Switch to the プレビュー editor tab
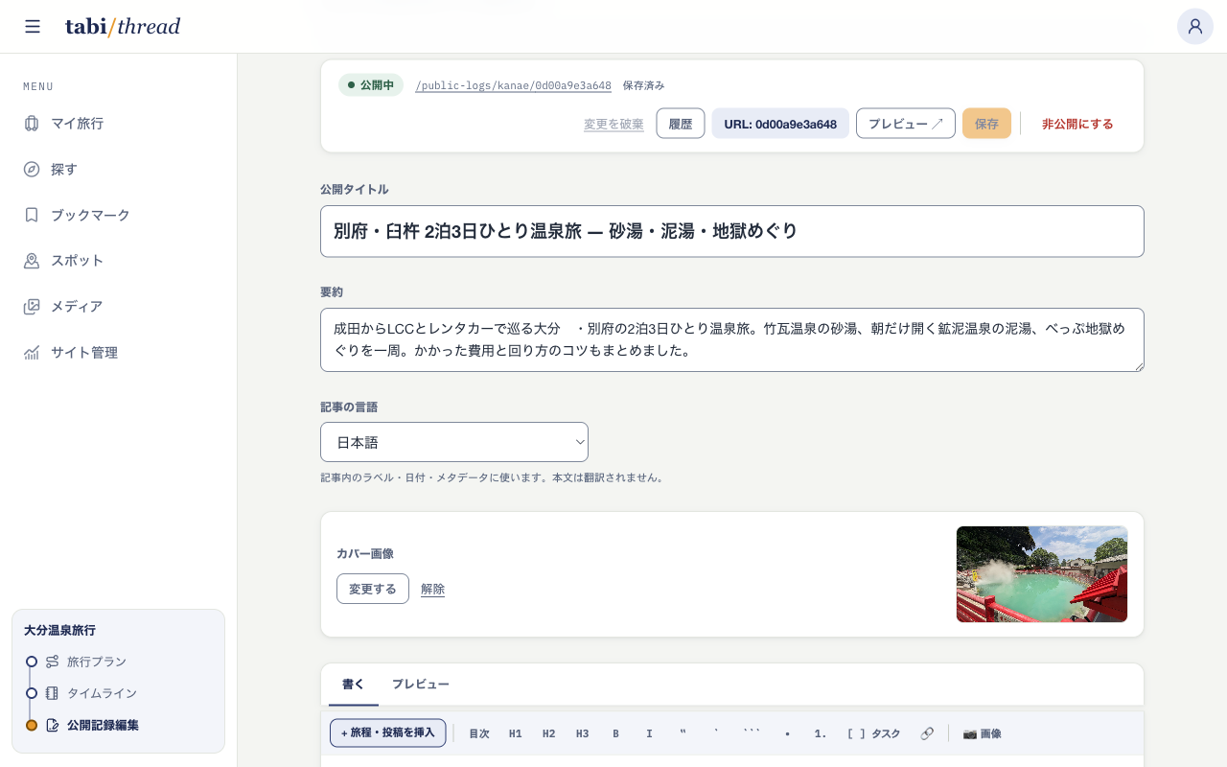1227x767 pixels. [420, 684]
